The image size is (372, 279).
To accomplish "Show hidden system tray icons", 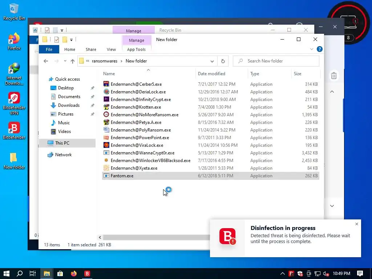I will pos(282,274).
